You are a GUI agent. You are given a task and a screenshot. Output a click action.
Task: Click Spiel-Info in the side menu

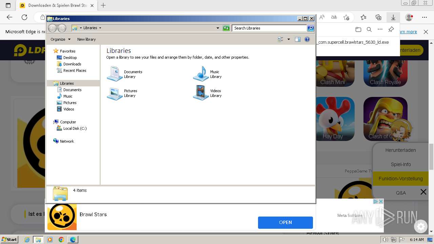(x=400, y=164)
